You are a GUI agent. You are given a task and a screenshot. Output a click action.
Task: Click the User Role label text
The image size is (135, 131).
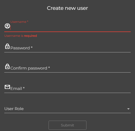click(14, 109)
